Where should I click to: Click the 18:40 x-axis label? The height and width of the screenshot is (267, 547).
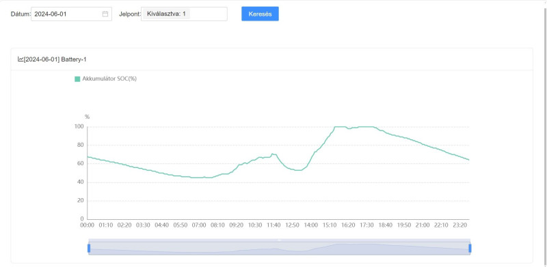tap(386, 225)
